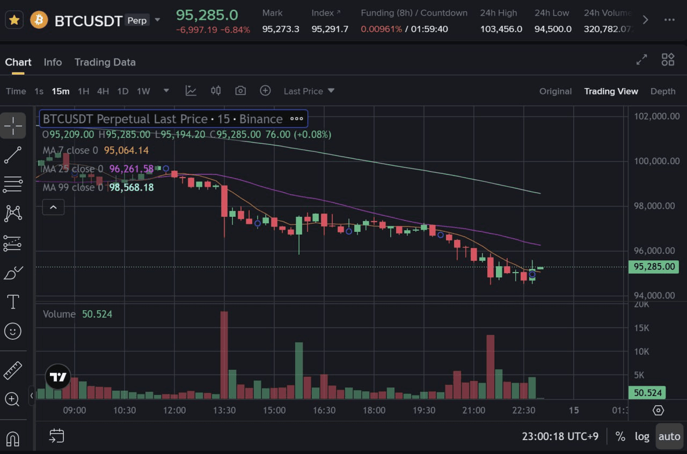Select the 1D timeframe
687x454 pixels.
click(122, 91)
